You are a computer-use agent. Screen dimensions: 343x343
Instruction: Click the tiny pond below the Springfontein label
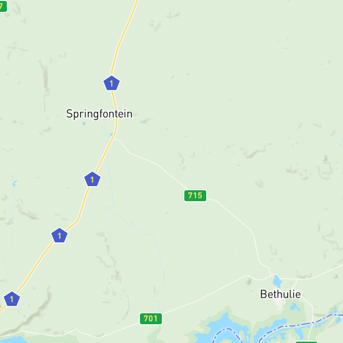coord(84,123)
